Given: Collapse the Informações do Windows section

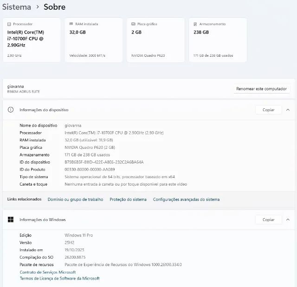Looking at the screenshot, I should [x=288, y=220].
